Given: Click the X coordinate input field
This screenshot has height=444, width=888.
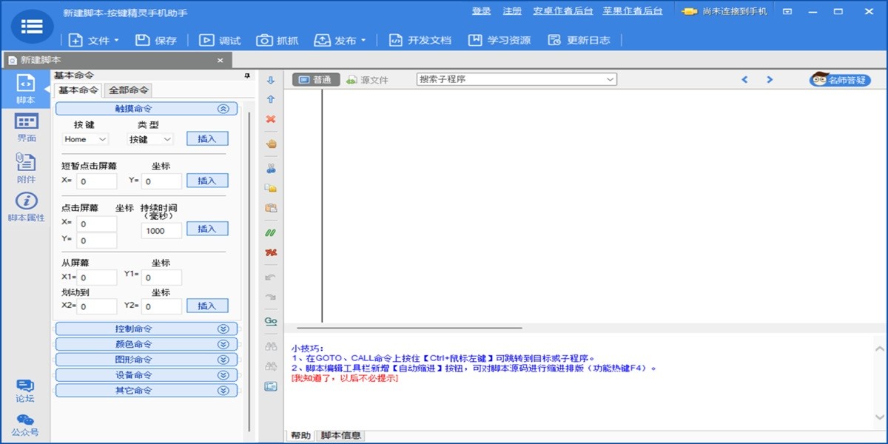Looking at the screenshot, I should click(x=96, y=180).
